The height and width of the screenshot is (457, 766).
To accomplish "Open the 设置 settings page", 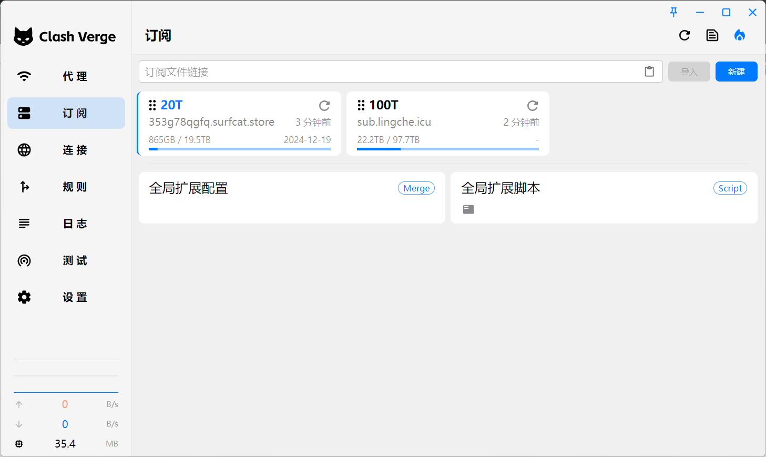I will (x=66, y=297).
